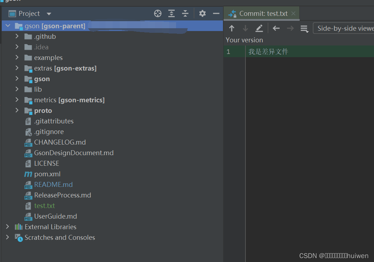Expand the .github folder

click(x=17, y=36)
